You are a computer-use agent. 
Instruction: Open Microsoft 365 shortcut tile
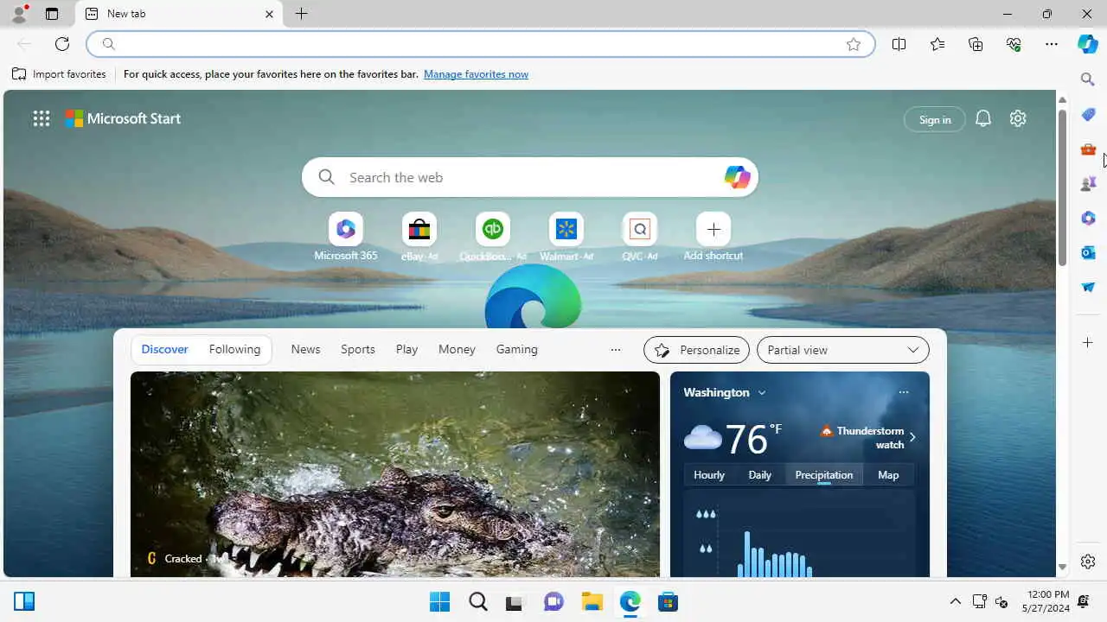[x=345, y=237]
